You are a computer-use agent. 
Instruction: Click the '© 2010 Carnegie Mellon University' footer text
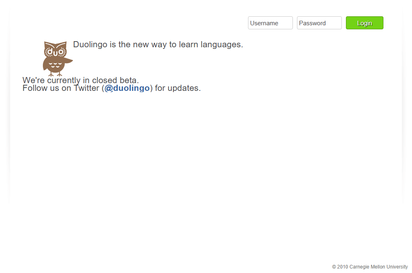click(x=370, y=267)
